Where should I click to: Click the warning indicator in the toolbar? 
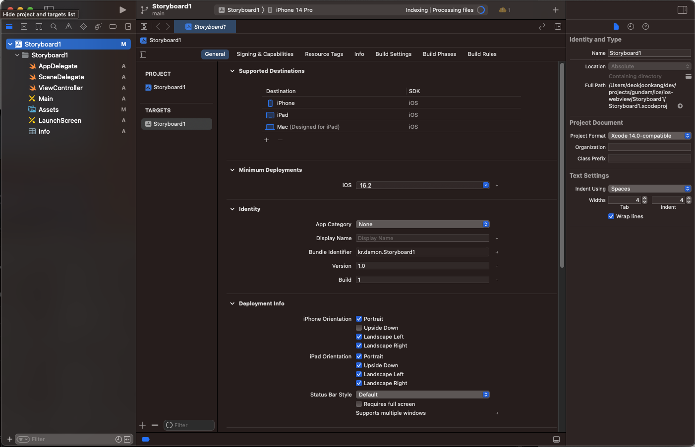coord(505,10)
